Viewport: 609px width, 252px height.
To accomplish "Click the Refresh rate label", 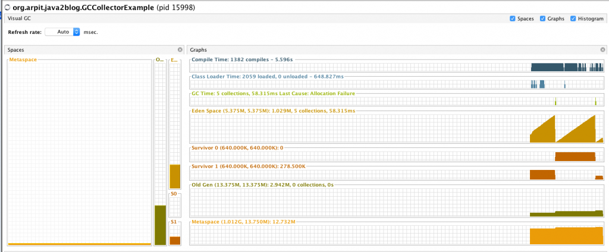I will (x=24, y=32).
